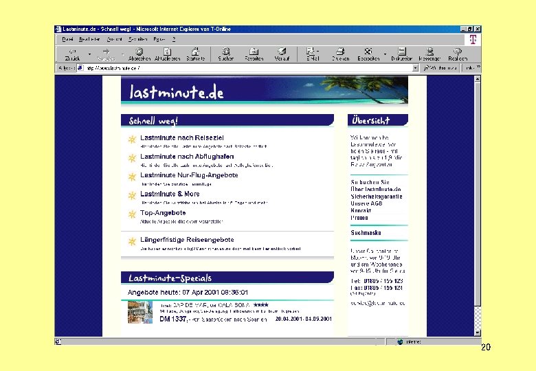Viewport: 536px width, 371px height.
Task: Open Lastminute Nur-Flug-Angebote link
Action: tap(189, 175)
